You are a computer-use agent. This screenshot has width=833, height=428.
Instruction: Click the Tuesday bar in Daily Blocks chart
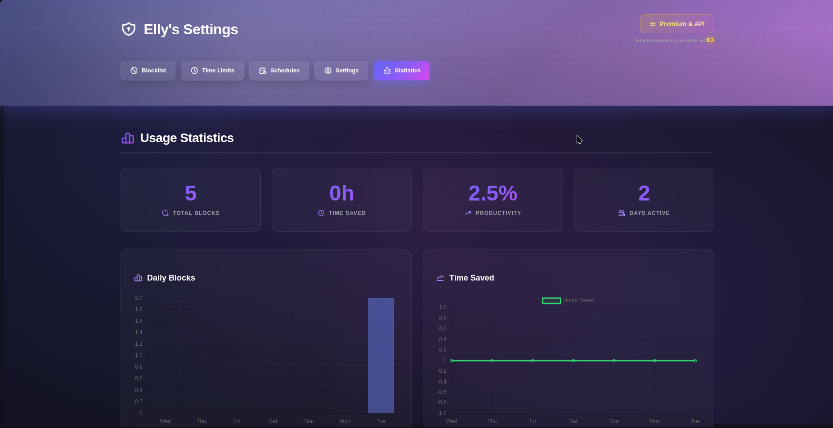click(x=381, y=356)
